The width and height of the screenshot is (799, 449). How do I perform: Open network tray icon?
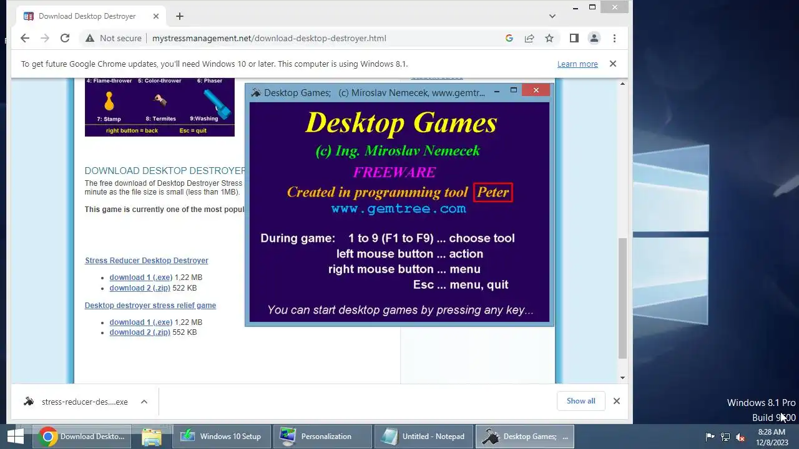[725, 437]
